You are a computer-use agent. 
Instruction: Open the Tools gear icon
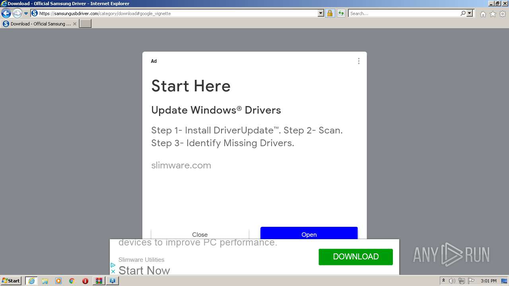[x=503, y=14]
